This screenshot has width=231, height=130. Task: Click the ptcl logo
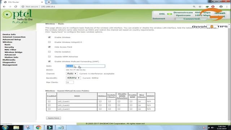pos(17,17)
